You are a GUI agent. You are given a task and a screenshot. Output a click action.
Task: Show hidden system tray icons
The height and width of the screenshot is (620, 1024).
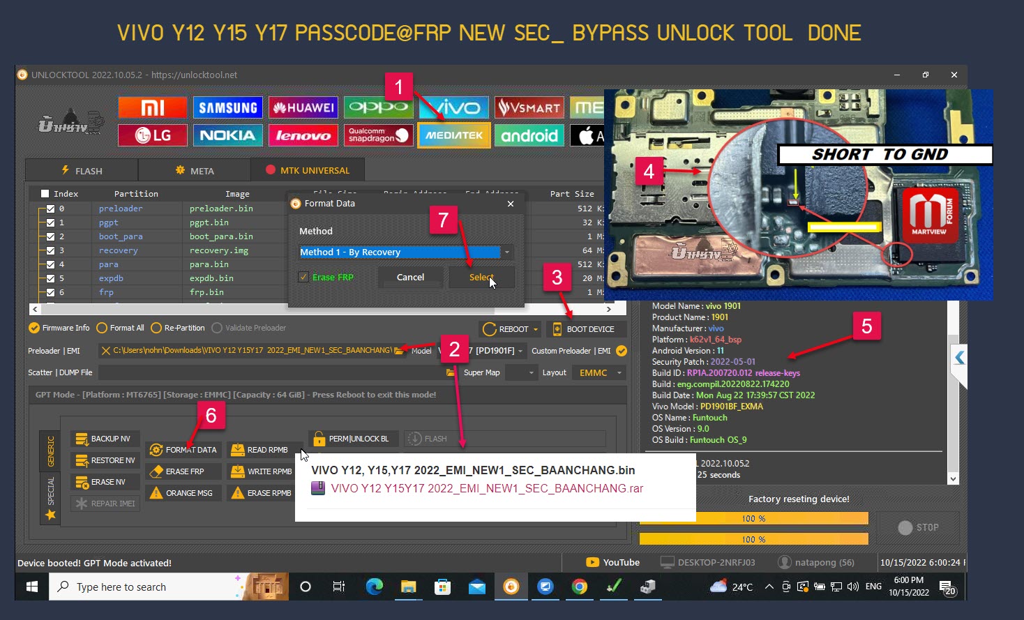click(769, 587)
